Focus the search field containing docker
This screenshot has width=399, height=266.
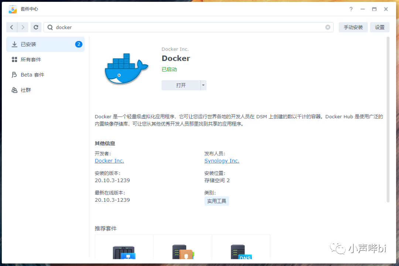pos(188,27)
